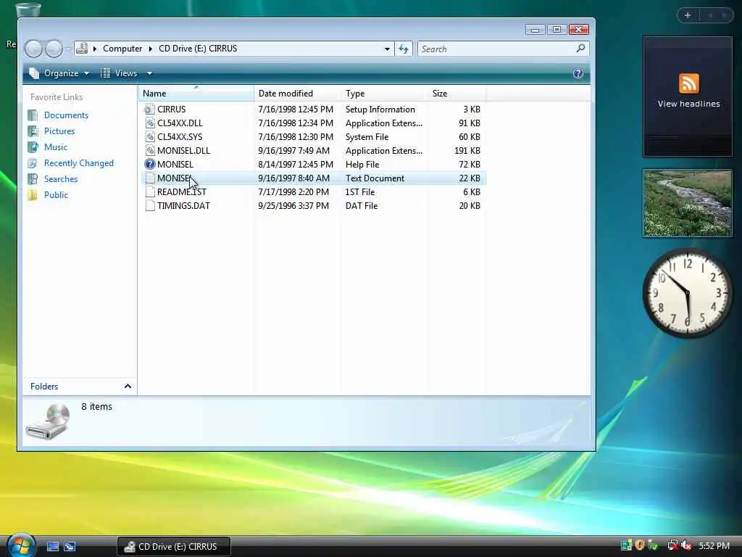The width and height of the screenshot is (742, 557).
Task: Click the refresh button beside address bar
Action: pyautogui.click(x=404, y=49)
